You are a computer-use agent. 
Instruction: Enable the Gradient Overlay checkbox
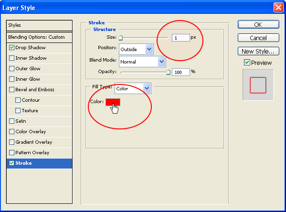pyautogui.click(x=11, y=142)
